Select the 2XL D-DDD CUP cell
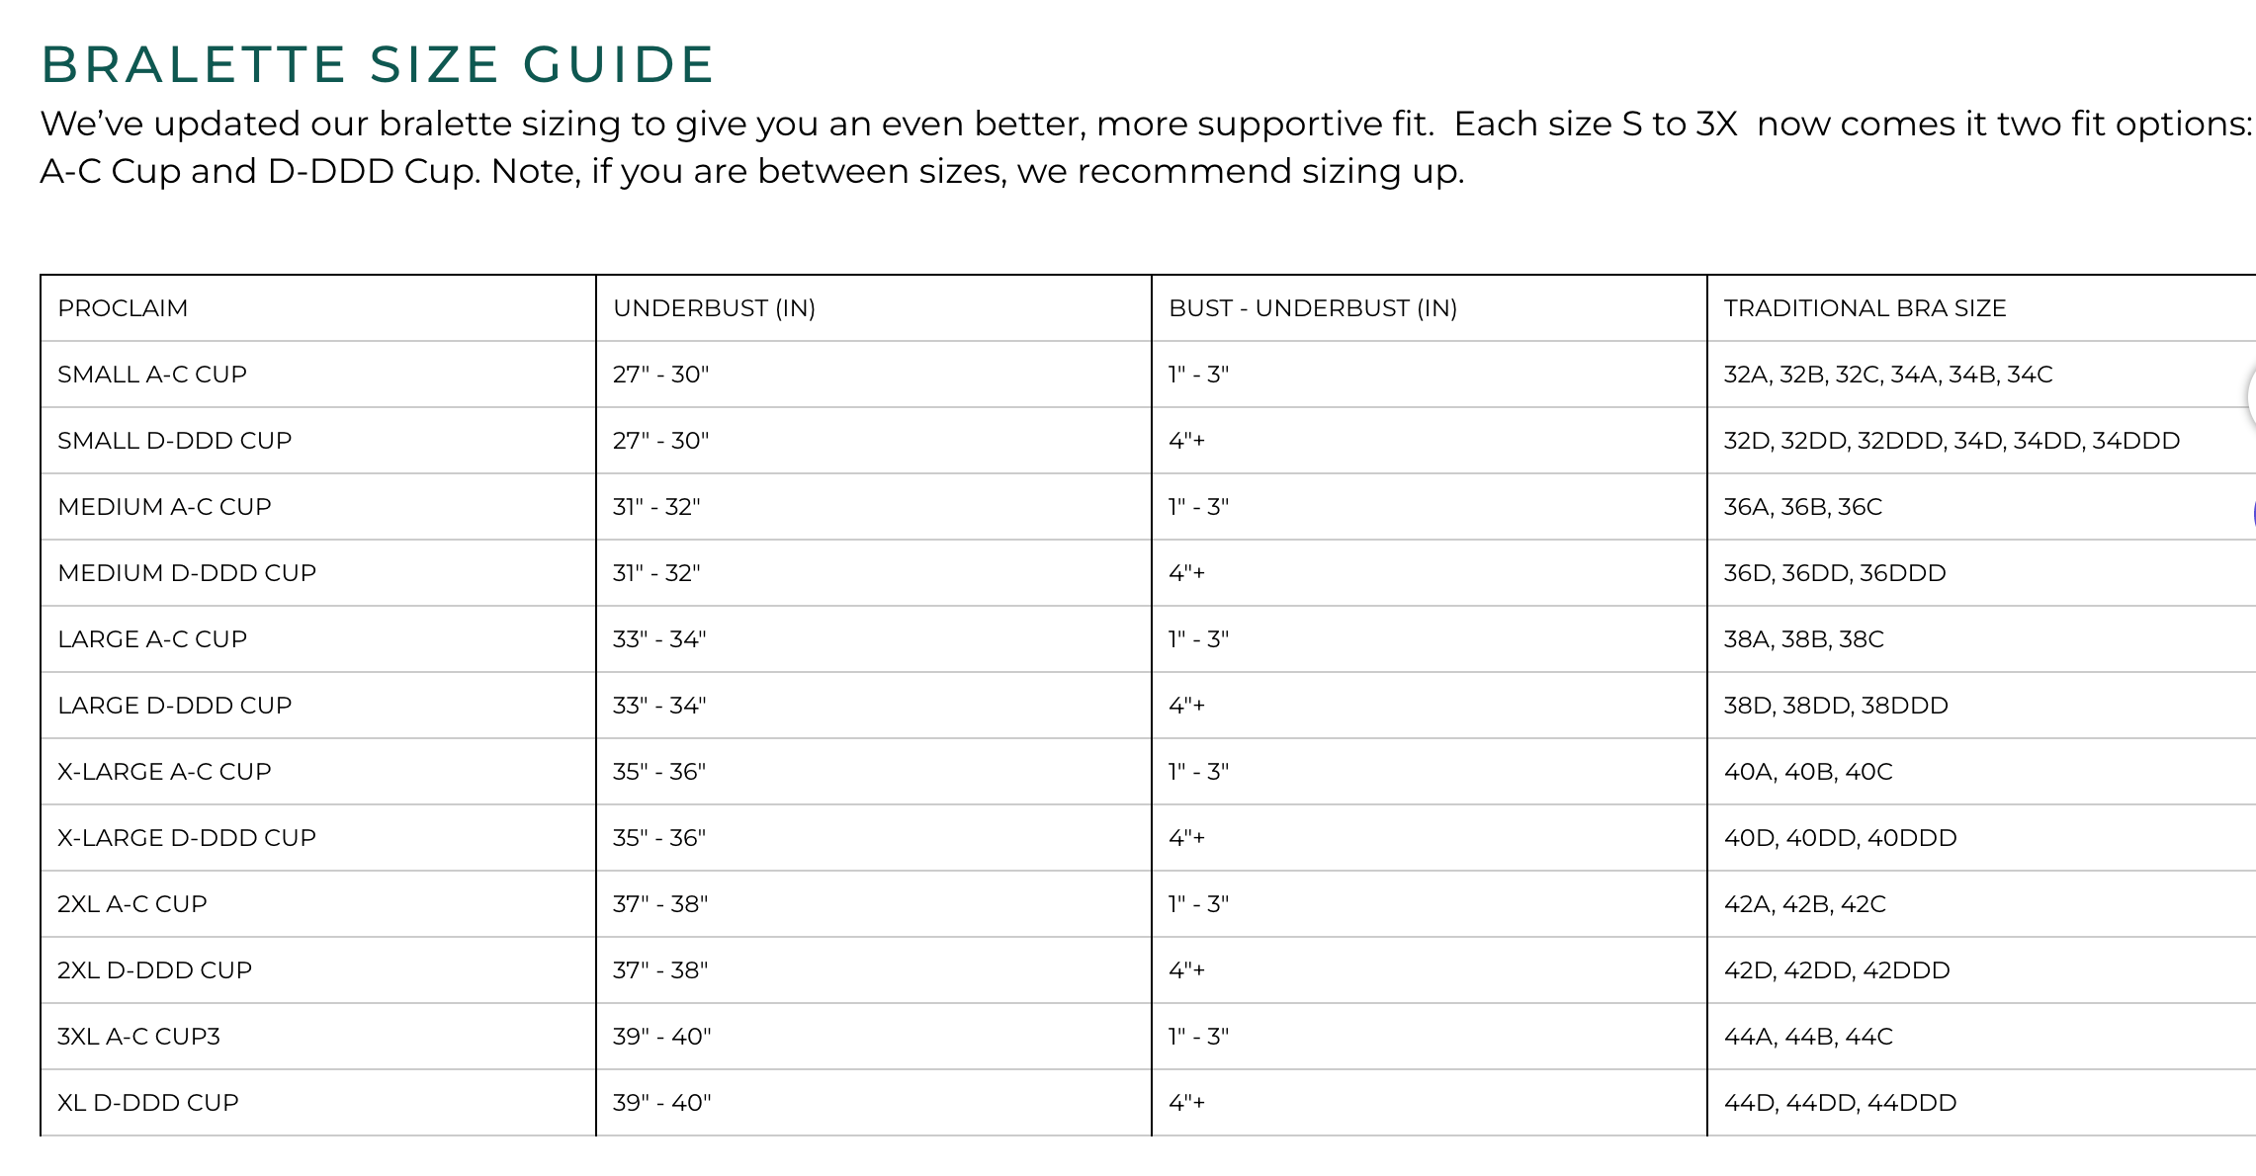The image size is (2256, 1176). (x=154, y=970)
